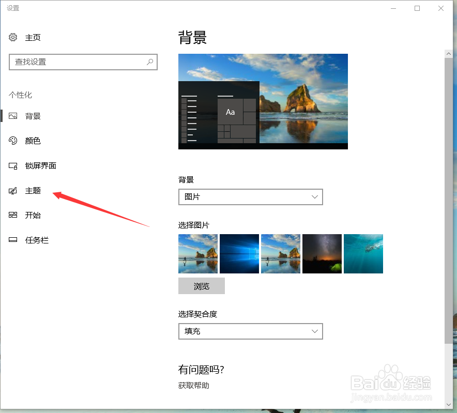Click the palette icon beside 颜色

click(x=13, y=141)
